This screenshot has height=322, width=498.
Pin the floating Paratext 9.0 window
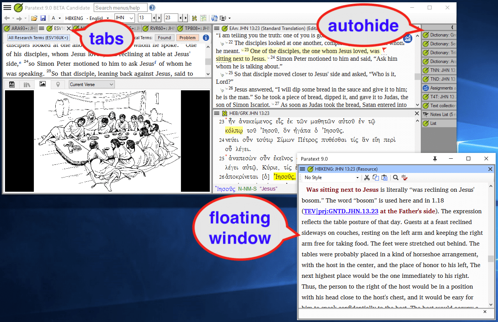[x=435, y=159]
